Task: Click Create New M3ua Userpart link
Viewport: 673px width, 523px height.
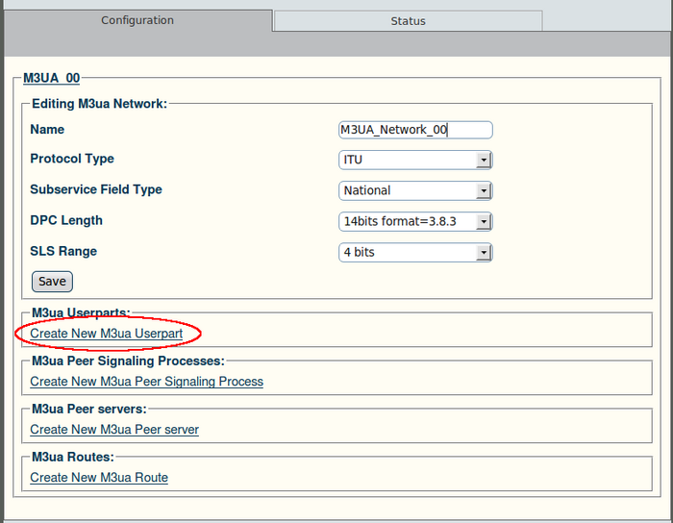Action: [106, 334]
